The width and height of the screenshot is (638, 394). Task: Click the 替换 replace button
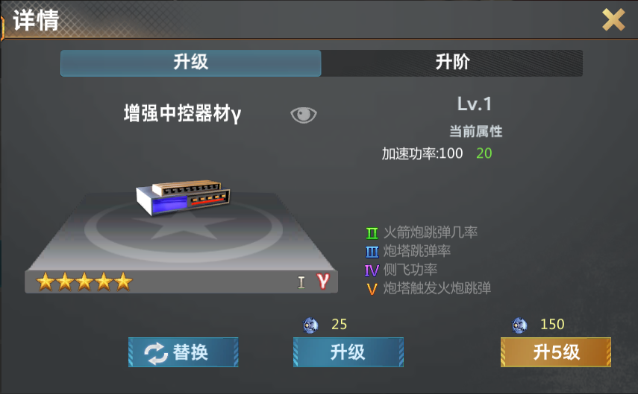[183, 352]
